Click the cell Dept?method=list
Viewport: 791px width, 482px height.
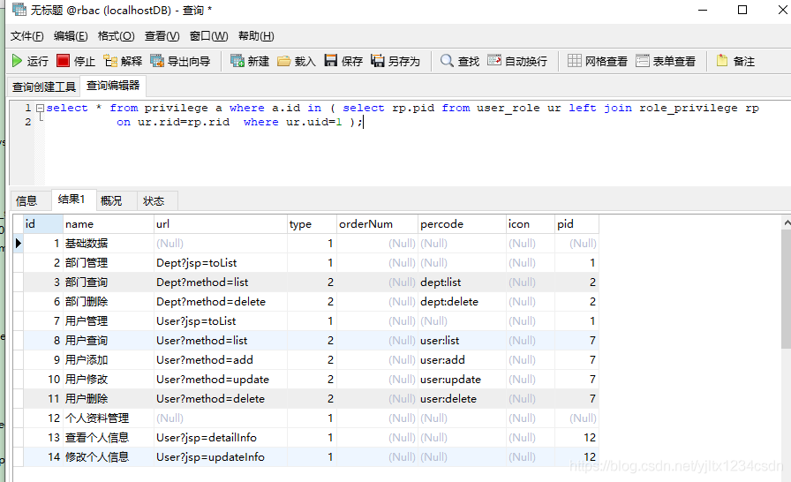[221, 282]
